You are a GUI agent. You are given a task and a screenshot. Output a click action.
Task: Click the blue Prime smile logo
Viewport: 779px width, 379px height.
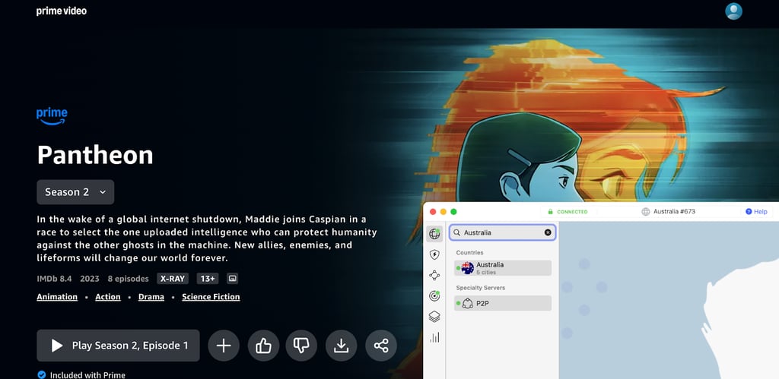[52, 116]
